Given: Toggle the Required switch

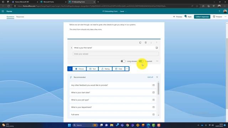Looking at the screenshot, I should coord(141,61).
